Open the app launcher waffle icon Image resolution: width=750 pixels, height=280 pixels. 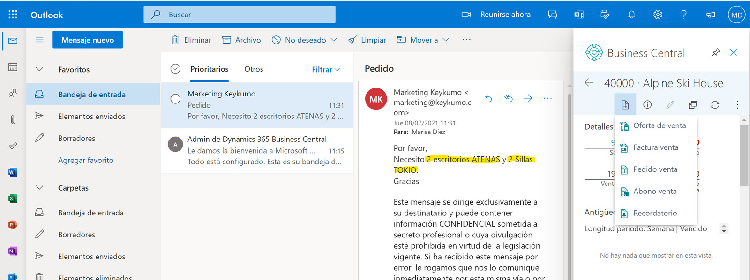click(x=13, y=15)
